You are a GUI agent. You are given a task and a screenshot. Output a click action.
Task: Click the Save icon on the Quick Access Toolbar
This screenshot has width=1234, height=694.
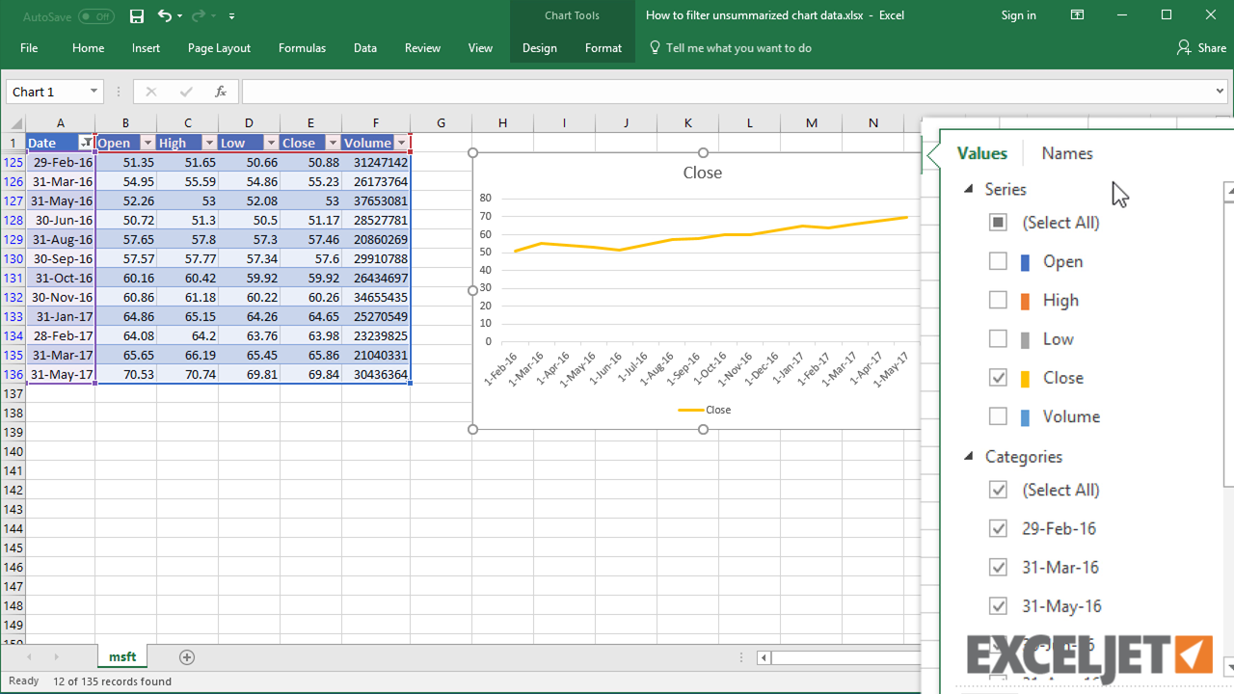136,16
